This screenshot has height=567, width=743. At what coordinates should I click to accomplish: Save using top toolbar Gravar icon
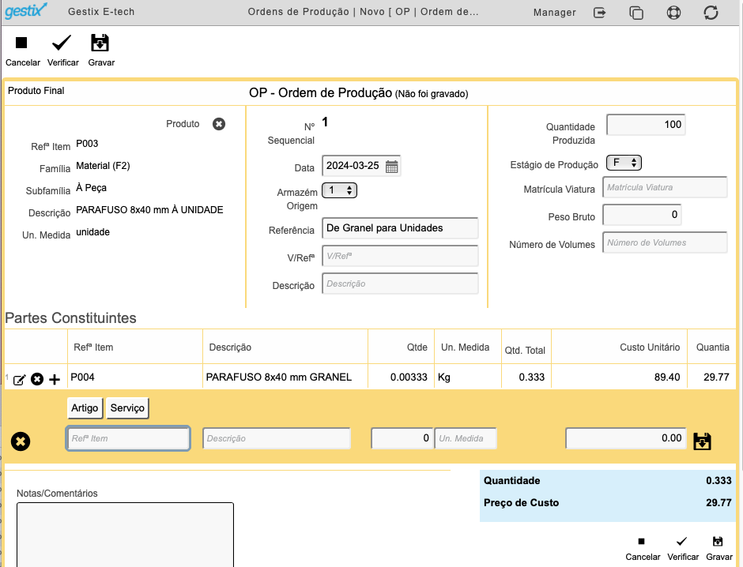100,43
